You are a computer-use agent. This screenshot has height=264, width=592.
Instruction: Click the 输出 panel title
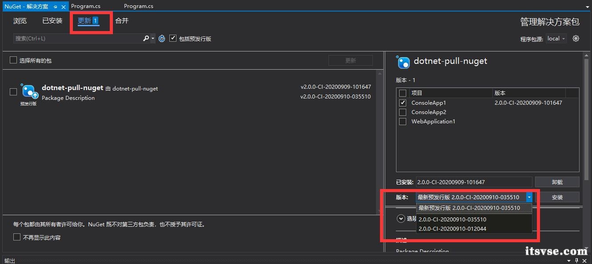coord(9,261)
